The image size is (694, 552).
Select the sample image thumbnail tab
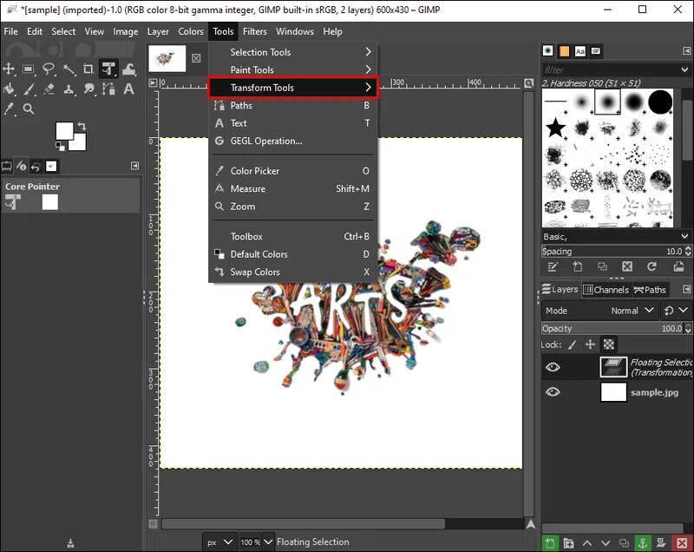[167, 58]
